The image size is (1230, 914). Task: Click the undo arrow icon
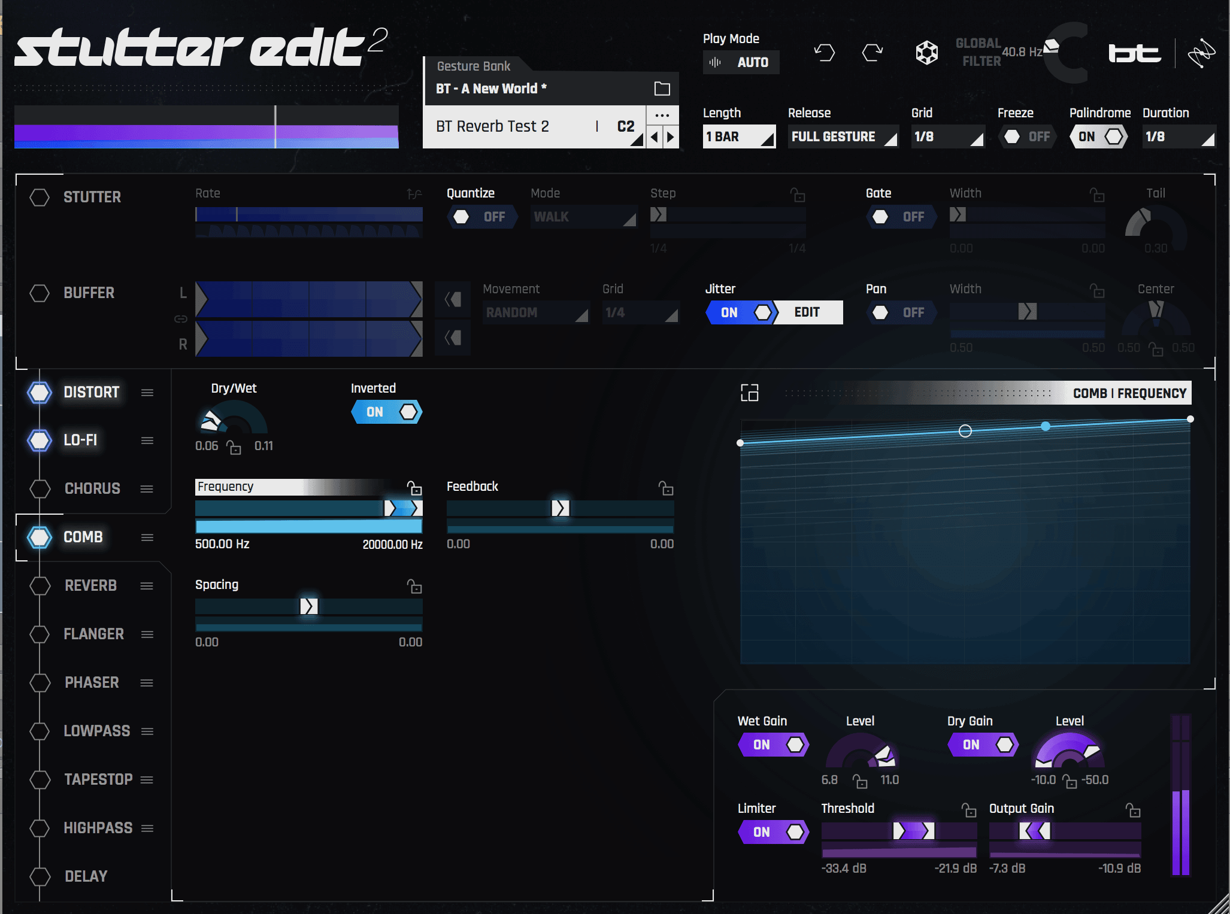(x=825, y=53)
